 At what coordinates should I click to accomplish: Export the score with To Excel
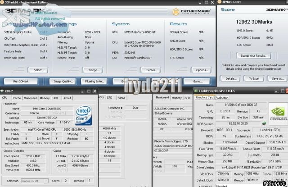254,78
